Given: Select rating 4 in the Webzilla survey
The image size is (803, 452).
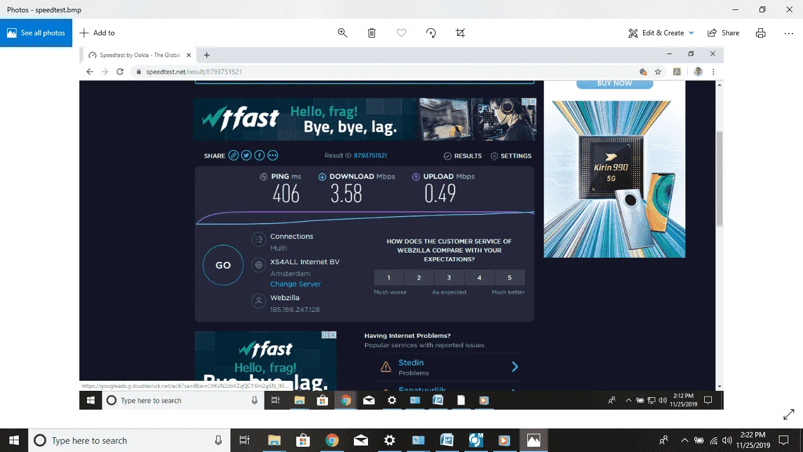Looking at the screenshot, I should (x=479, y=278).
